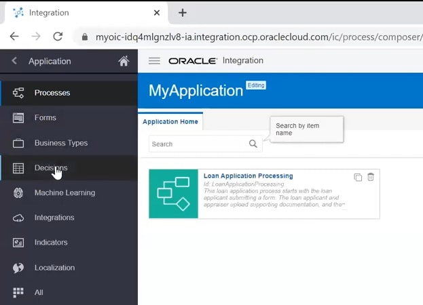Click the Search input field

click(197, 144)
